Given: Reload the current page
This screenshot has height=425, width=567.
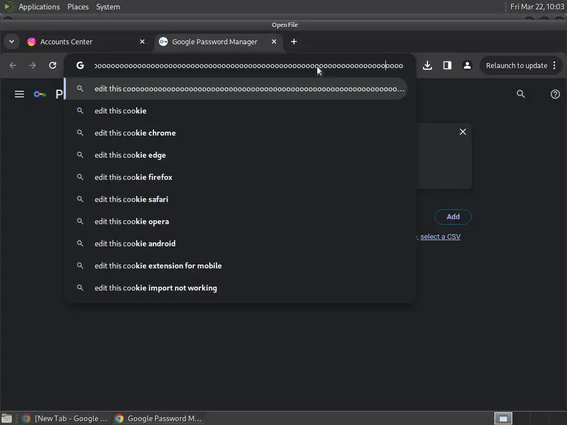Looking at the screenshot, I should click(53, 65).
